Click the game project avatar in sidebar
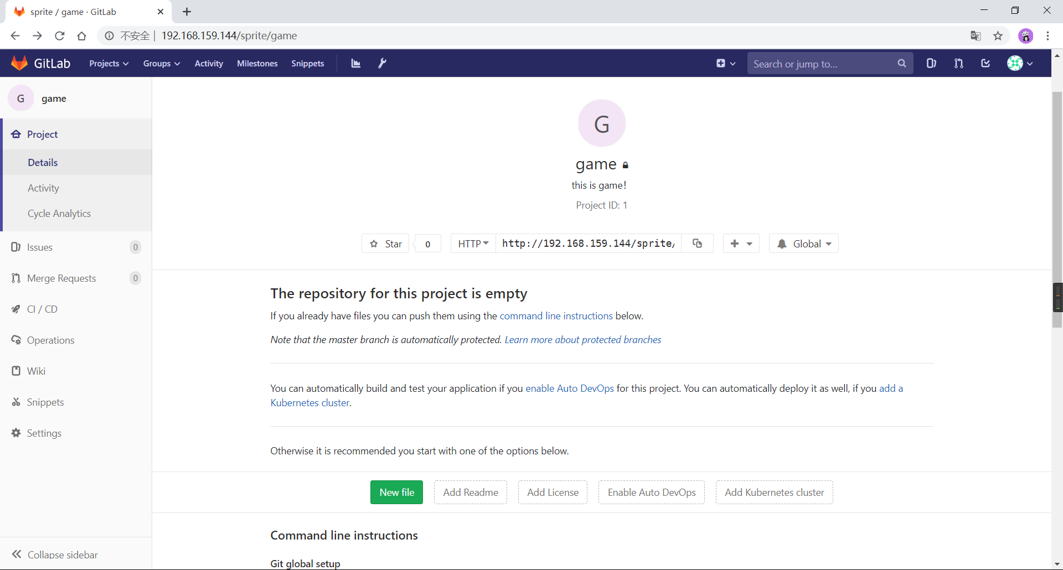The height and width of the screenshot is (570, 1063). tap(21, 99)
